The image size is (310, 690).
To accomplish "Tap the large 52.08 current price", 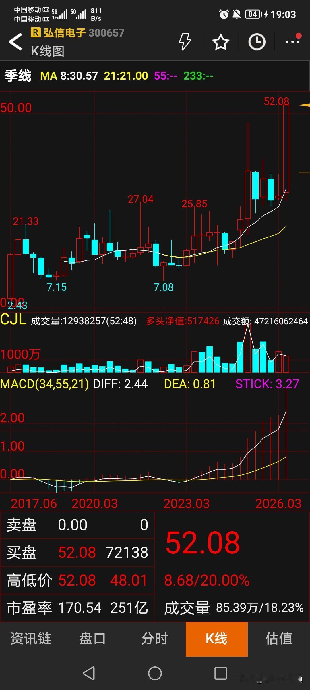I will [x=203, y=543].
